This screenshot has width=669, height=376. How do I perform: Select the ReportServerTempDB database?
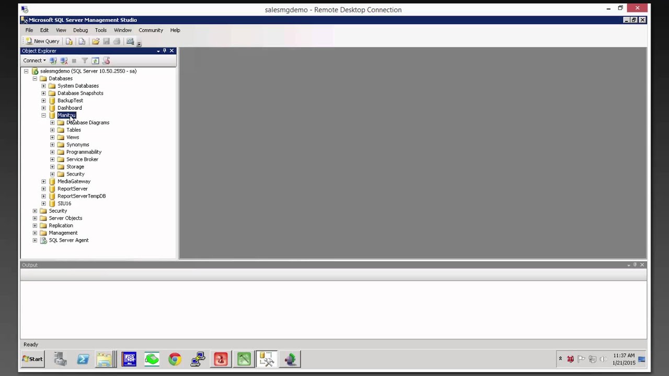(82, 196)
